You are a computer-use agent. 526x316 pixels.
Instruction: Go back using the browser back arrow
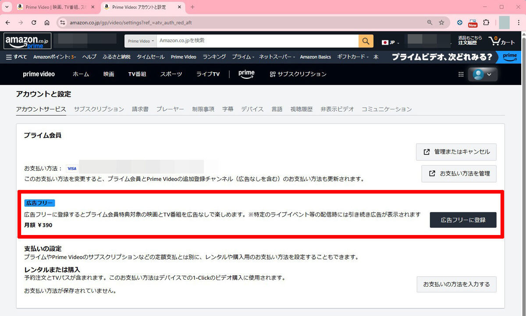click(7, 23)
